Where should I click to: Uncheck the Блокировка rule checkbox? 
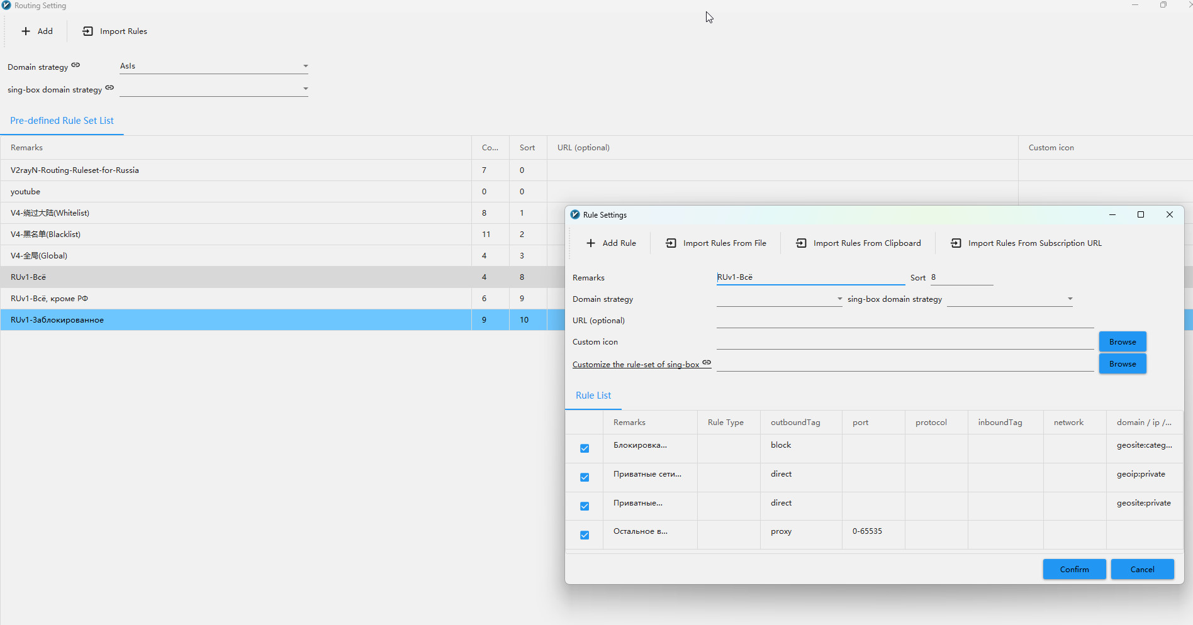click(585, 448)
